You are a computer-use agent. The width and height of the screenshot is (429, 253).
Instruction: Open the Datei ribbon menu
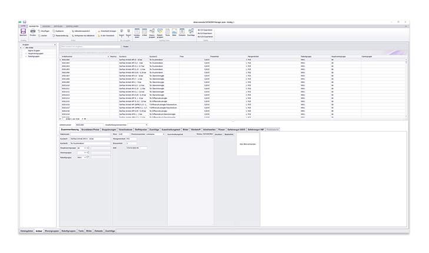(24, 26)
